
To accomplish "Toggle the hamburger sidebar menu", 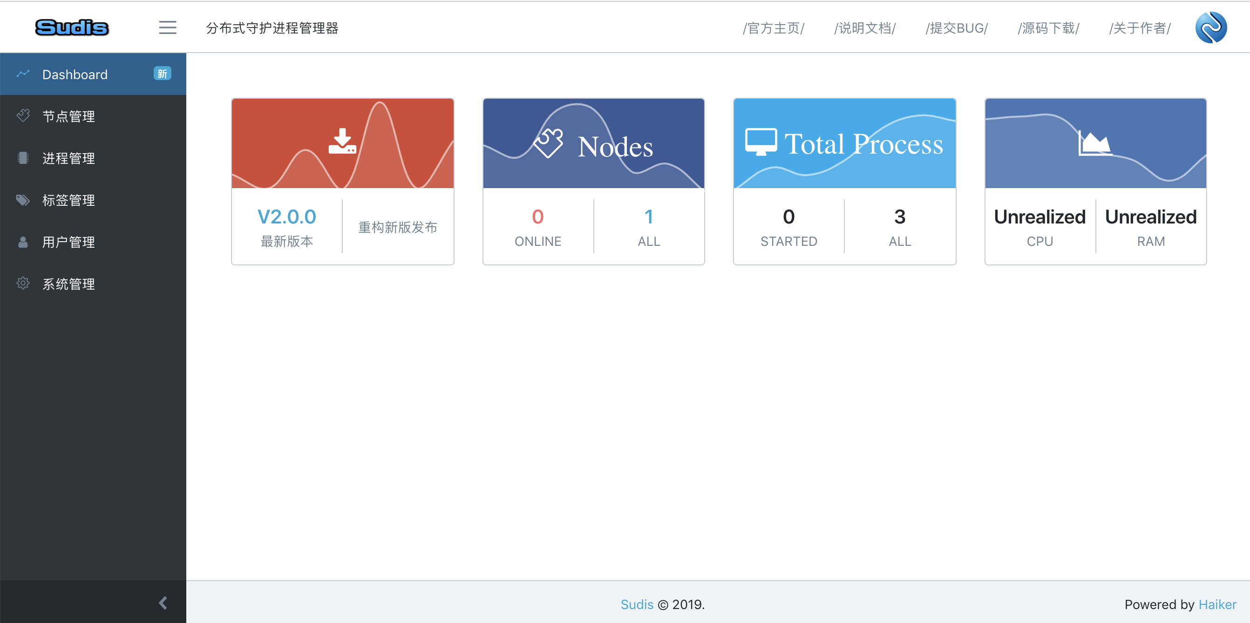I will click(167, 27).
